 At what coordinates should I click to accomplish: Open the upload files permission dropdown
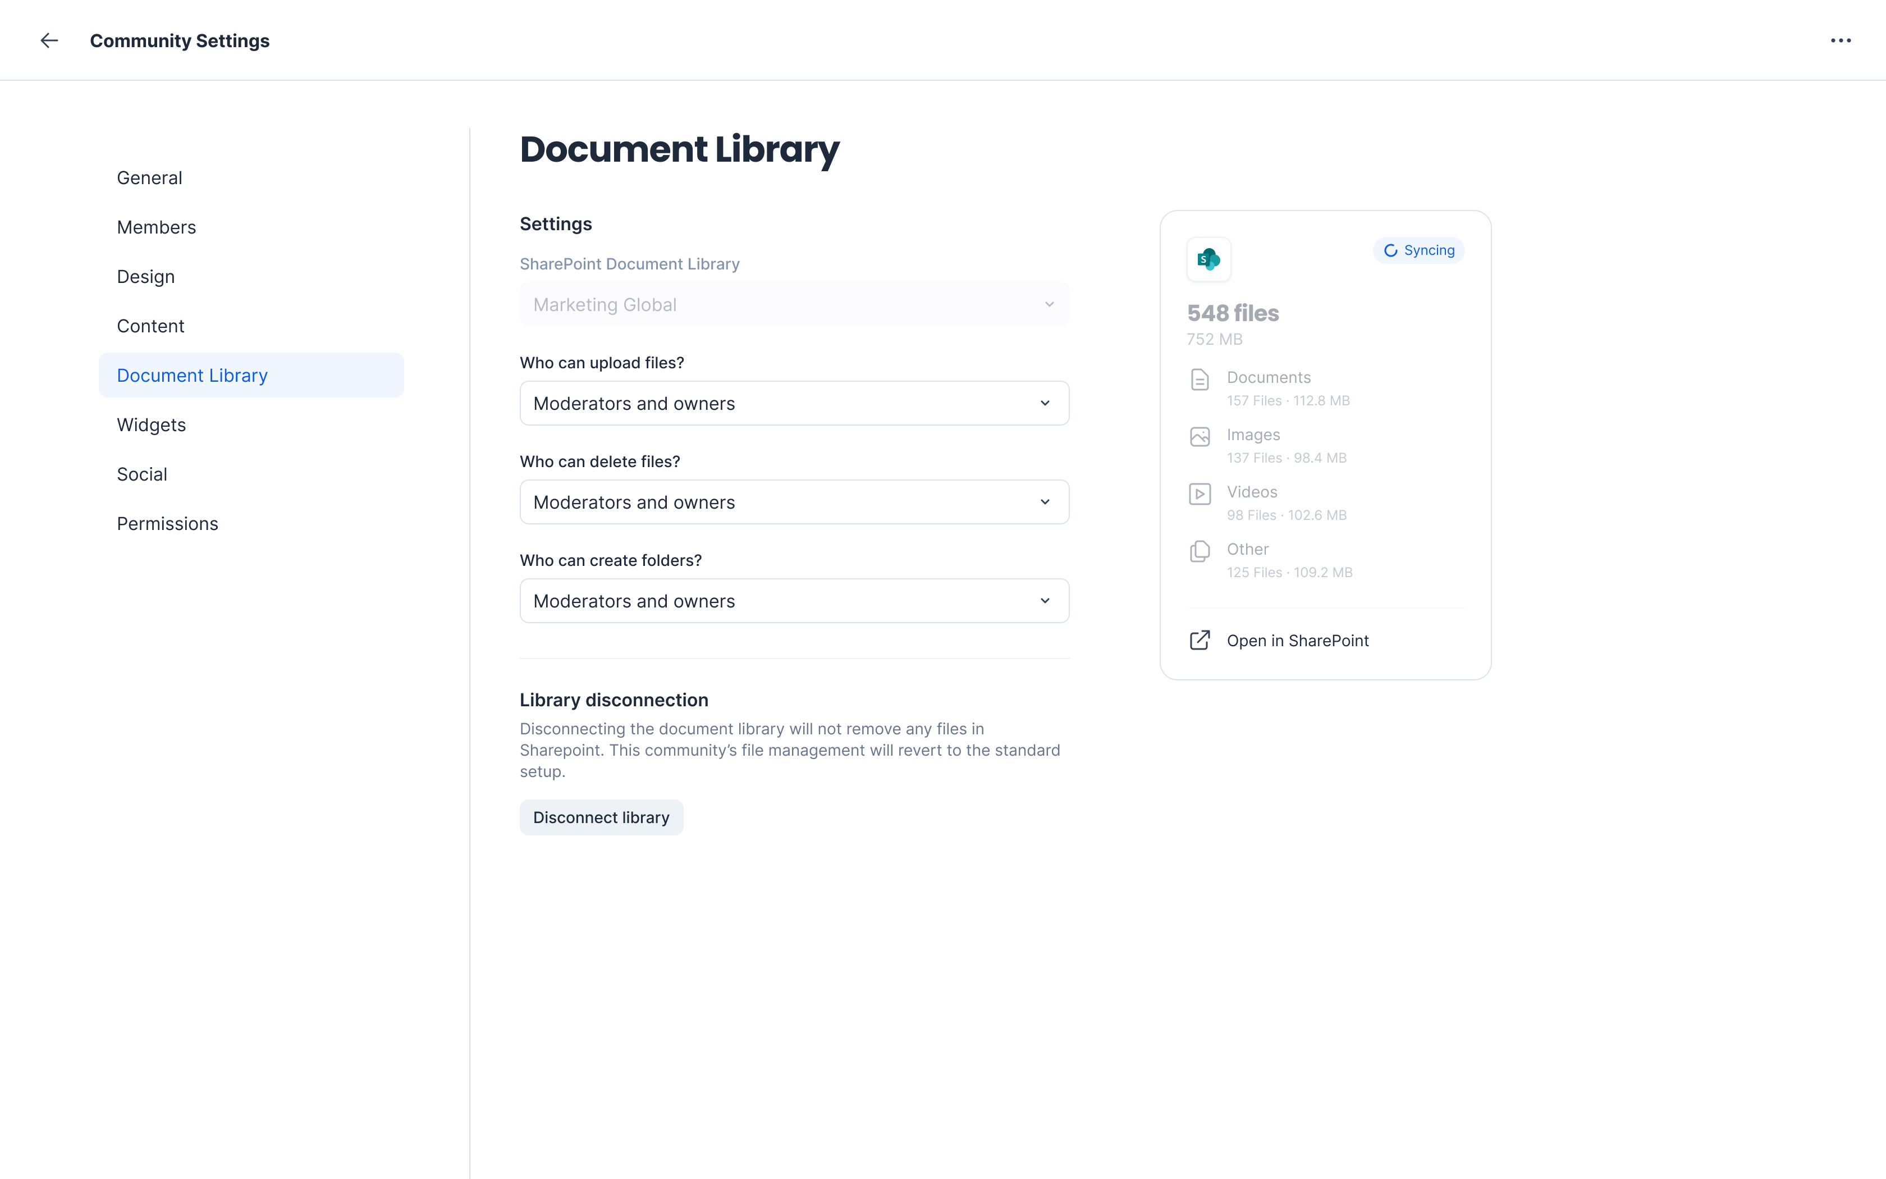click(793, 403)
